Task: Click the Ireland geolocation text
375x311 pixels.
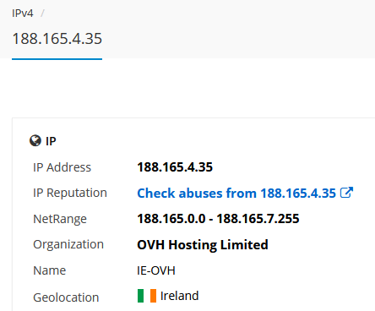Action: pyautogui.click(x=179, y=296)
